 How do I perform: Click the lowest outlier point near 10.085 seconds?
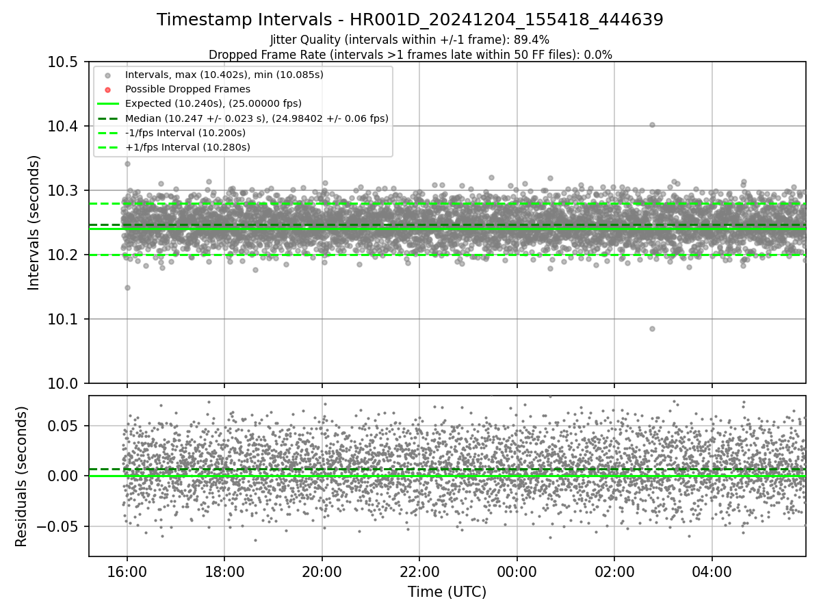pos(652,329)
